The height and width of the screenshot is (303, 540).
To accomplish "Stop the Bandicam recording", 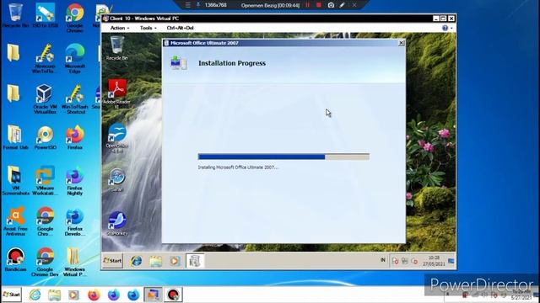I will click(319, 5).
